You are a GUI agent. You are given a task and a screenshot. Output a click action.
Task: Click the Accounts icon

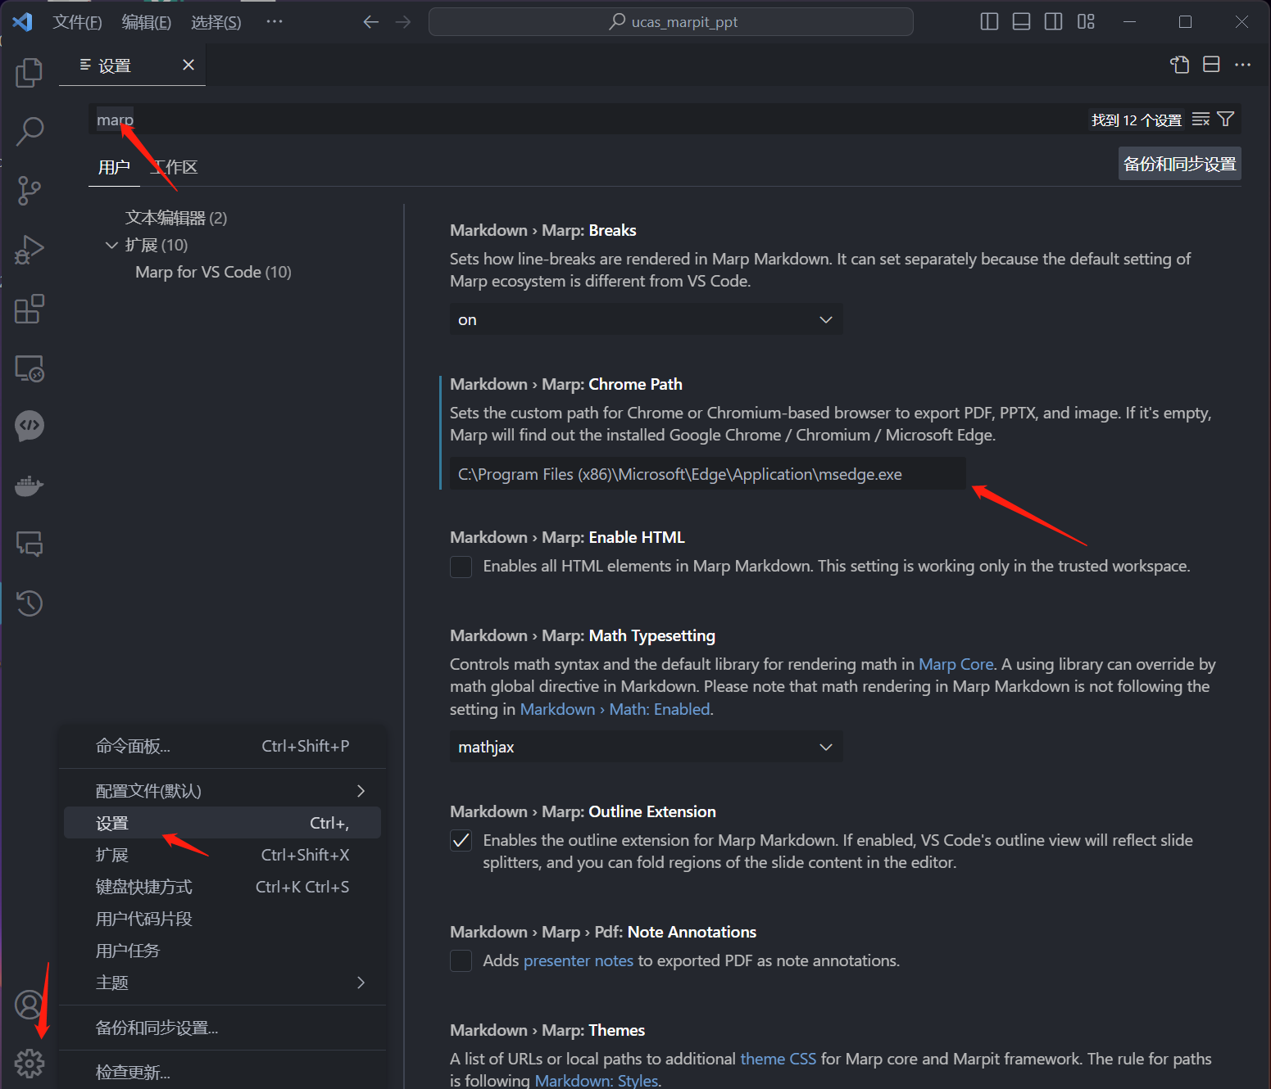[x=30, y=1005]
